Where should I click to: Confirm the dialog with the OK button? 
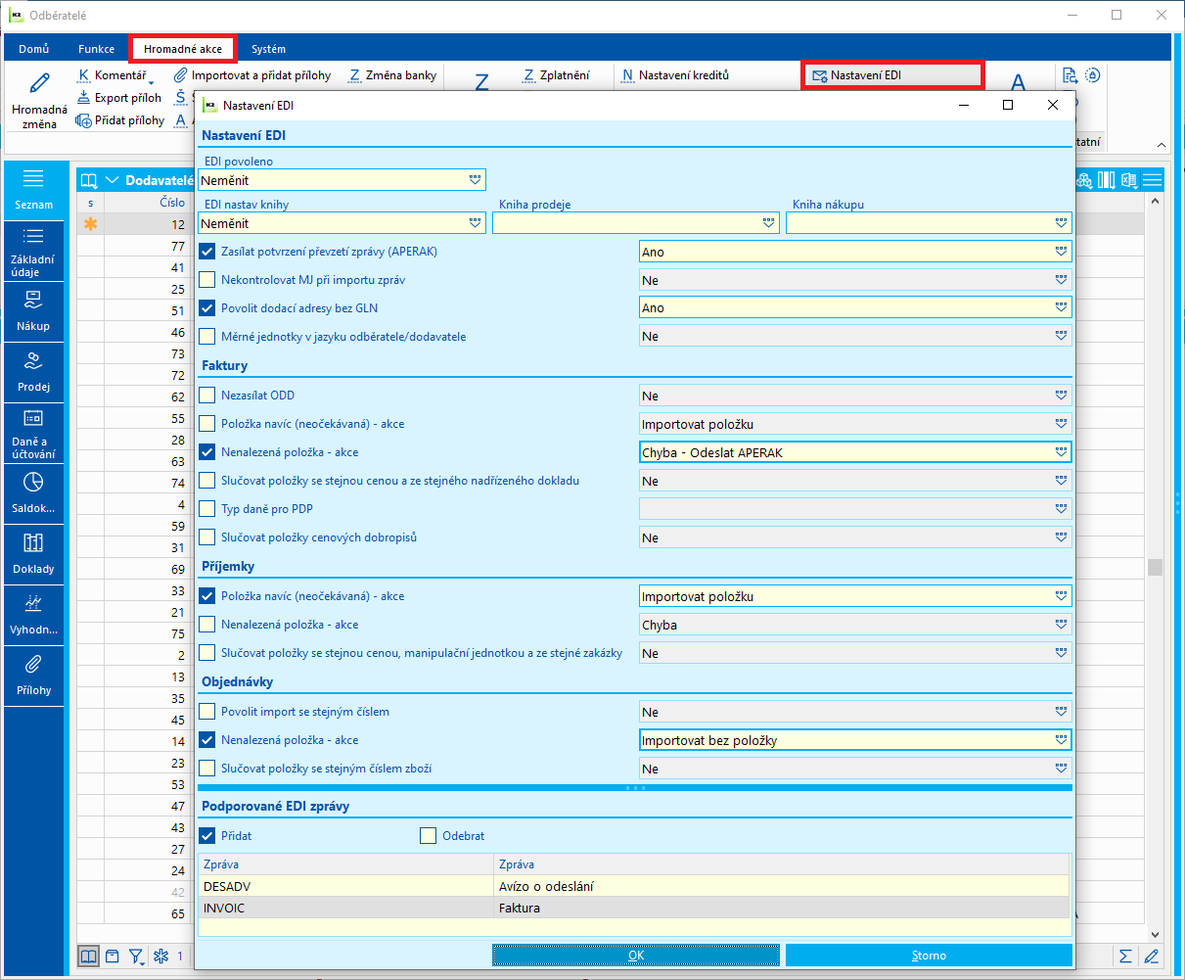point(636,955)
